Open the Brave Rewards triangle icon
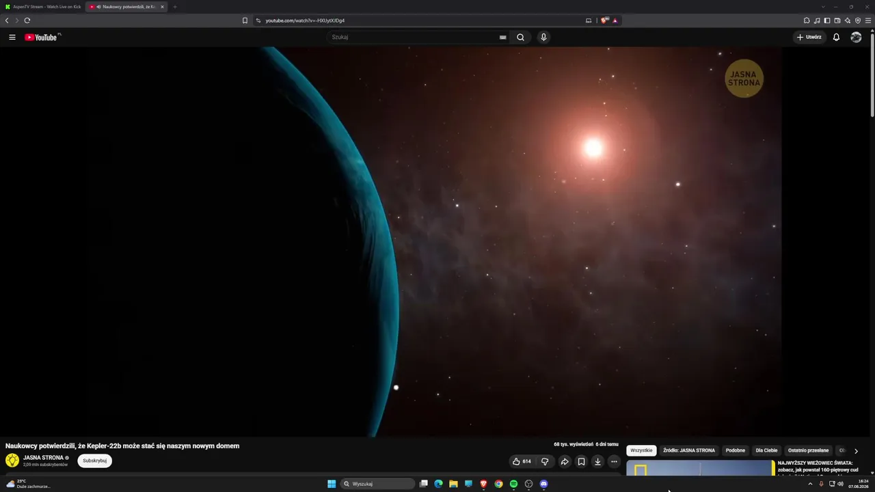Viewport: 875px width, 492px height. click(x=615, y=20)
